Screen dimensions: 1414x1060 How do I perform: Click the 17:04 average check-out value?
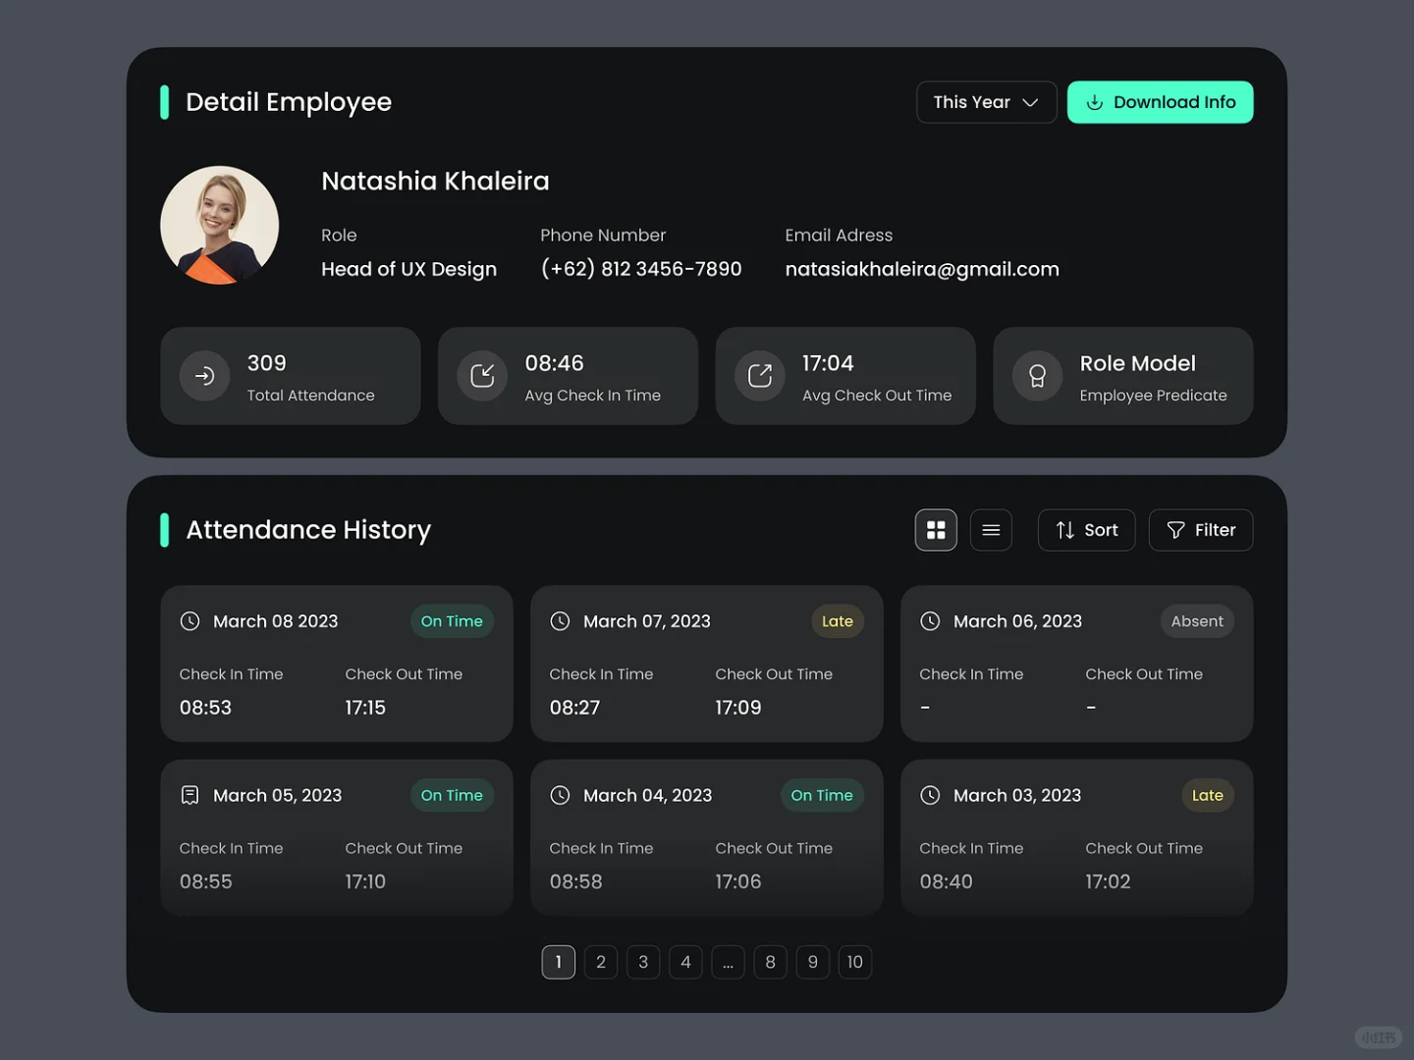828,363
